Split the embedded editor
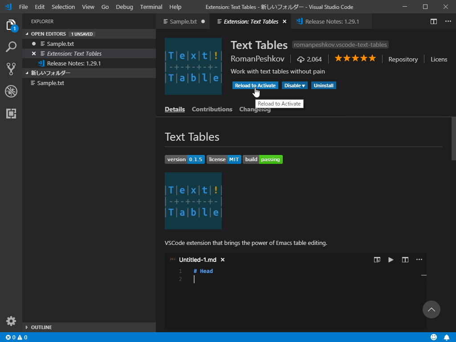456x342 pixels. [405, 260]
